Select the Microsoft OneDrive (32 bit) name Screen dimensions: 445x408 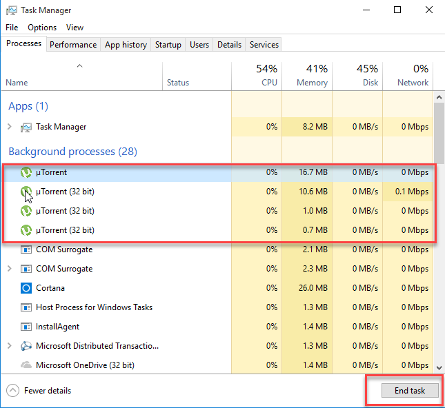tap(85, 365)
